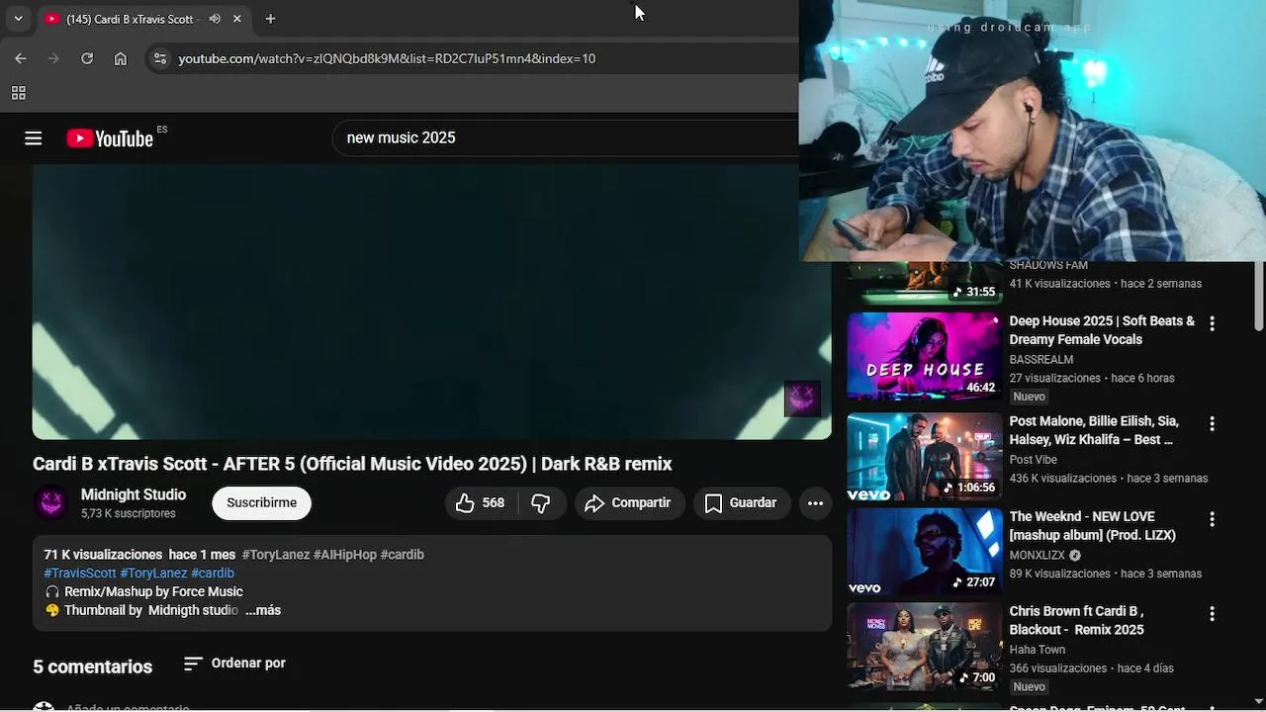The width and height of the screenshot is (1266, 712).
Task: Open more actions ellipsis under the video
Action: point(815,503)
